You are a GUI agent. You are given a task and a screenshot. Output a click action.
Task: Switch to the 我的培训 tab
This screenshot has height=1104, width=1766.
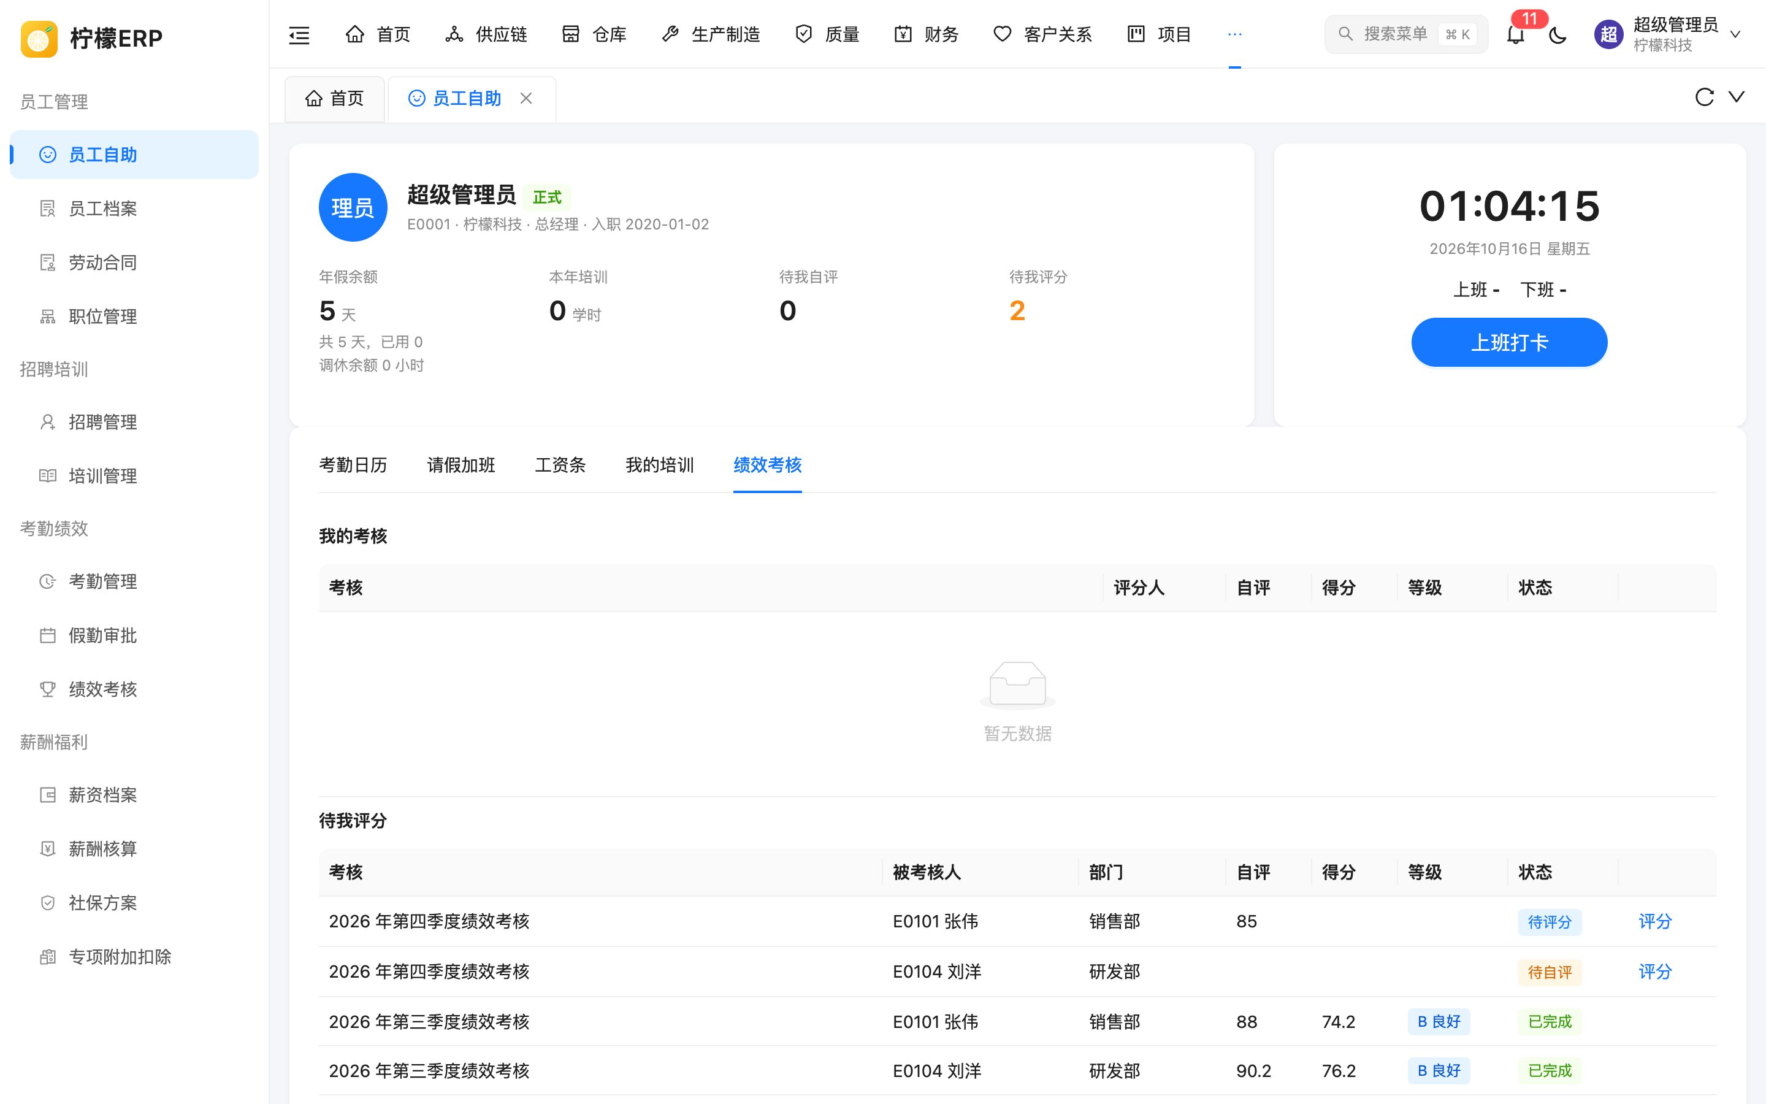point(660,465)
